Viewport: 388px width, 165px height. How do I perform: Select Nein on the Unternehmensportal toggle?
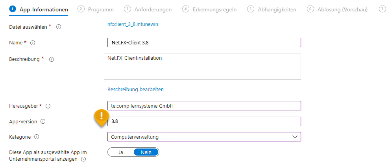tap(146, 152)
